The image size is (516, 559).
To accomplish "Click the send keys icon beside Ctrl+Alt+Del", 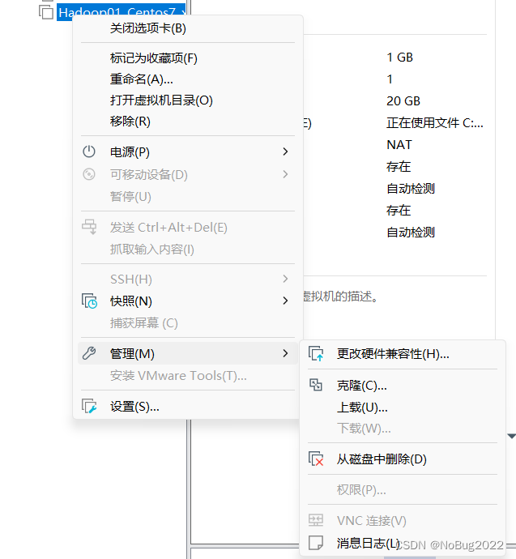I will 89,227.
